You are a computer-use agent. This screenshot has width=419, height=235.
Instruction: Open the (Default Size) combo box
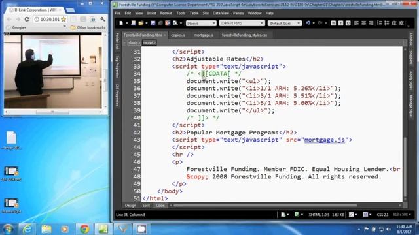285,23
